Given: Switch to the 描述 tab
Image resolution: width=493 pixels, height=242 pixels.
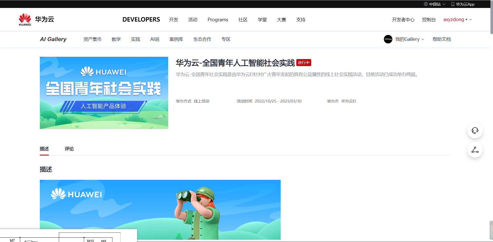Looking at the screenshot, I should [x=44, y=149].
